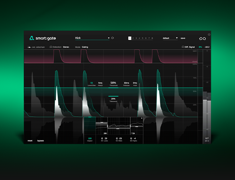Click the Tolerance value 26%

[113, 99]
